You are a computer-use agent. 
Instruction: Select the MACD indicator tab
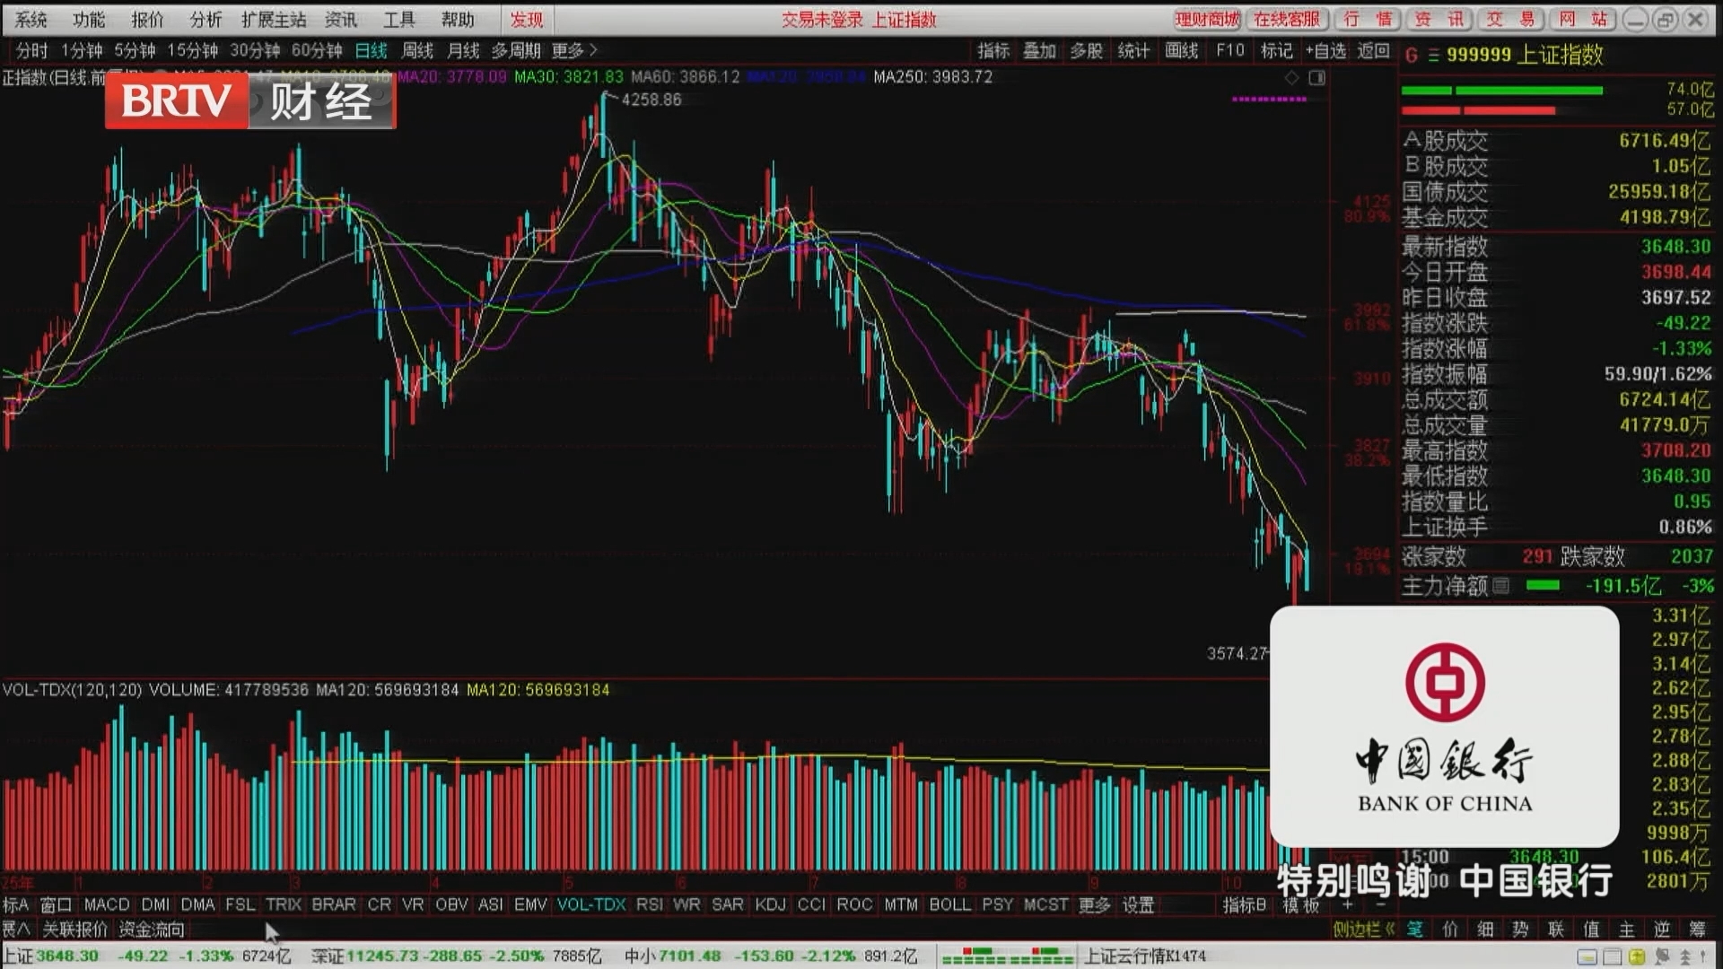[x=107, y=905]
